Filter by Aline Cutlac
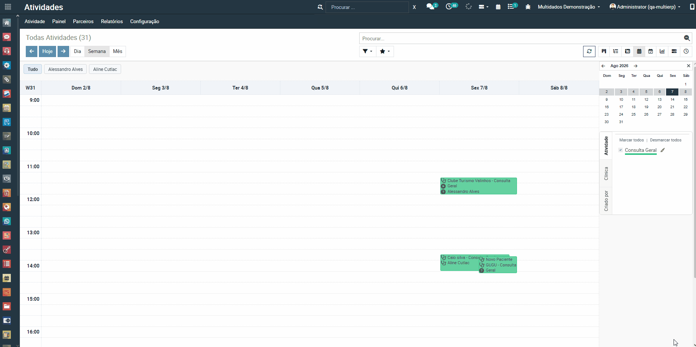This screenshot has height=347, width=696. [x=105, y=69]
